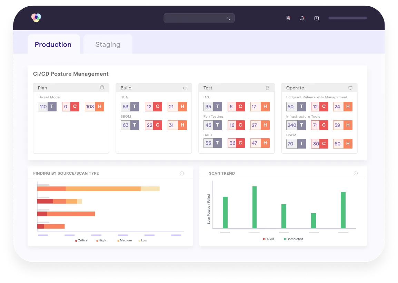Click the app logo in the top-left corner

pos(36,18)
